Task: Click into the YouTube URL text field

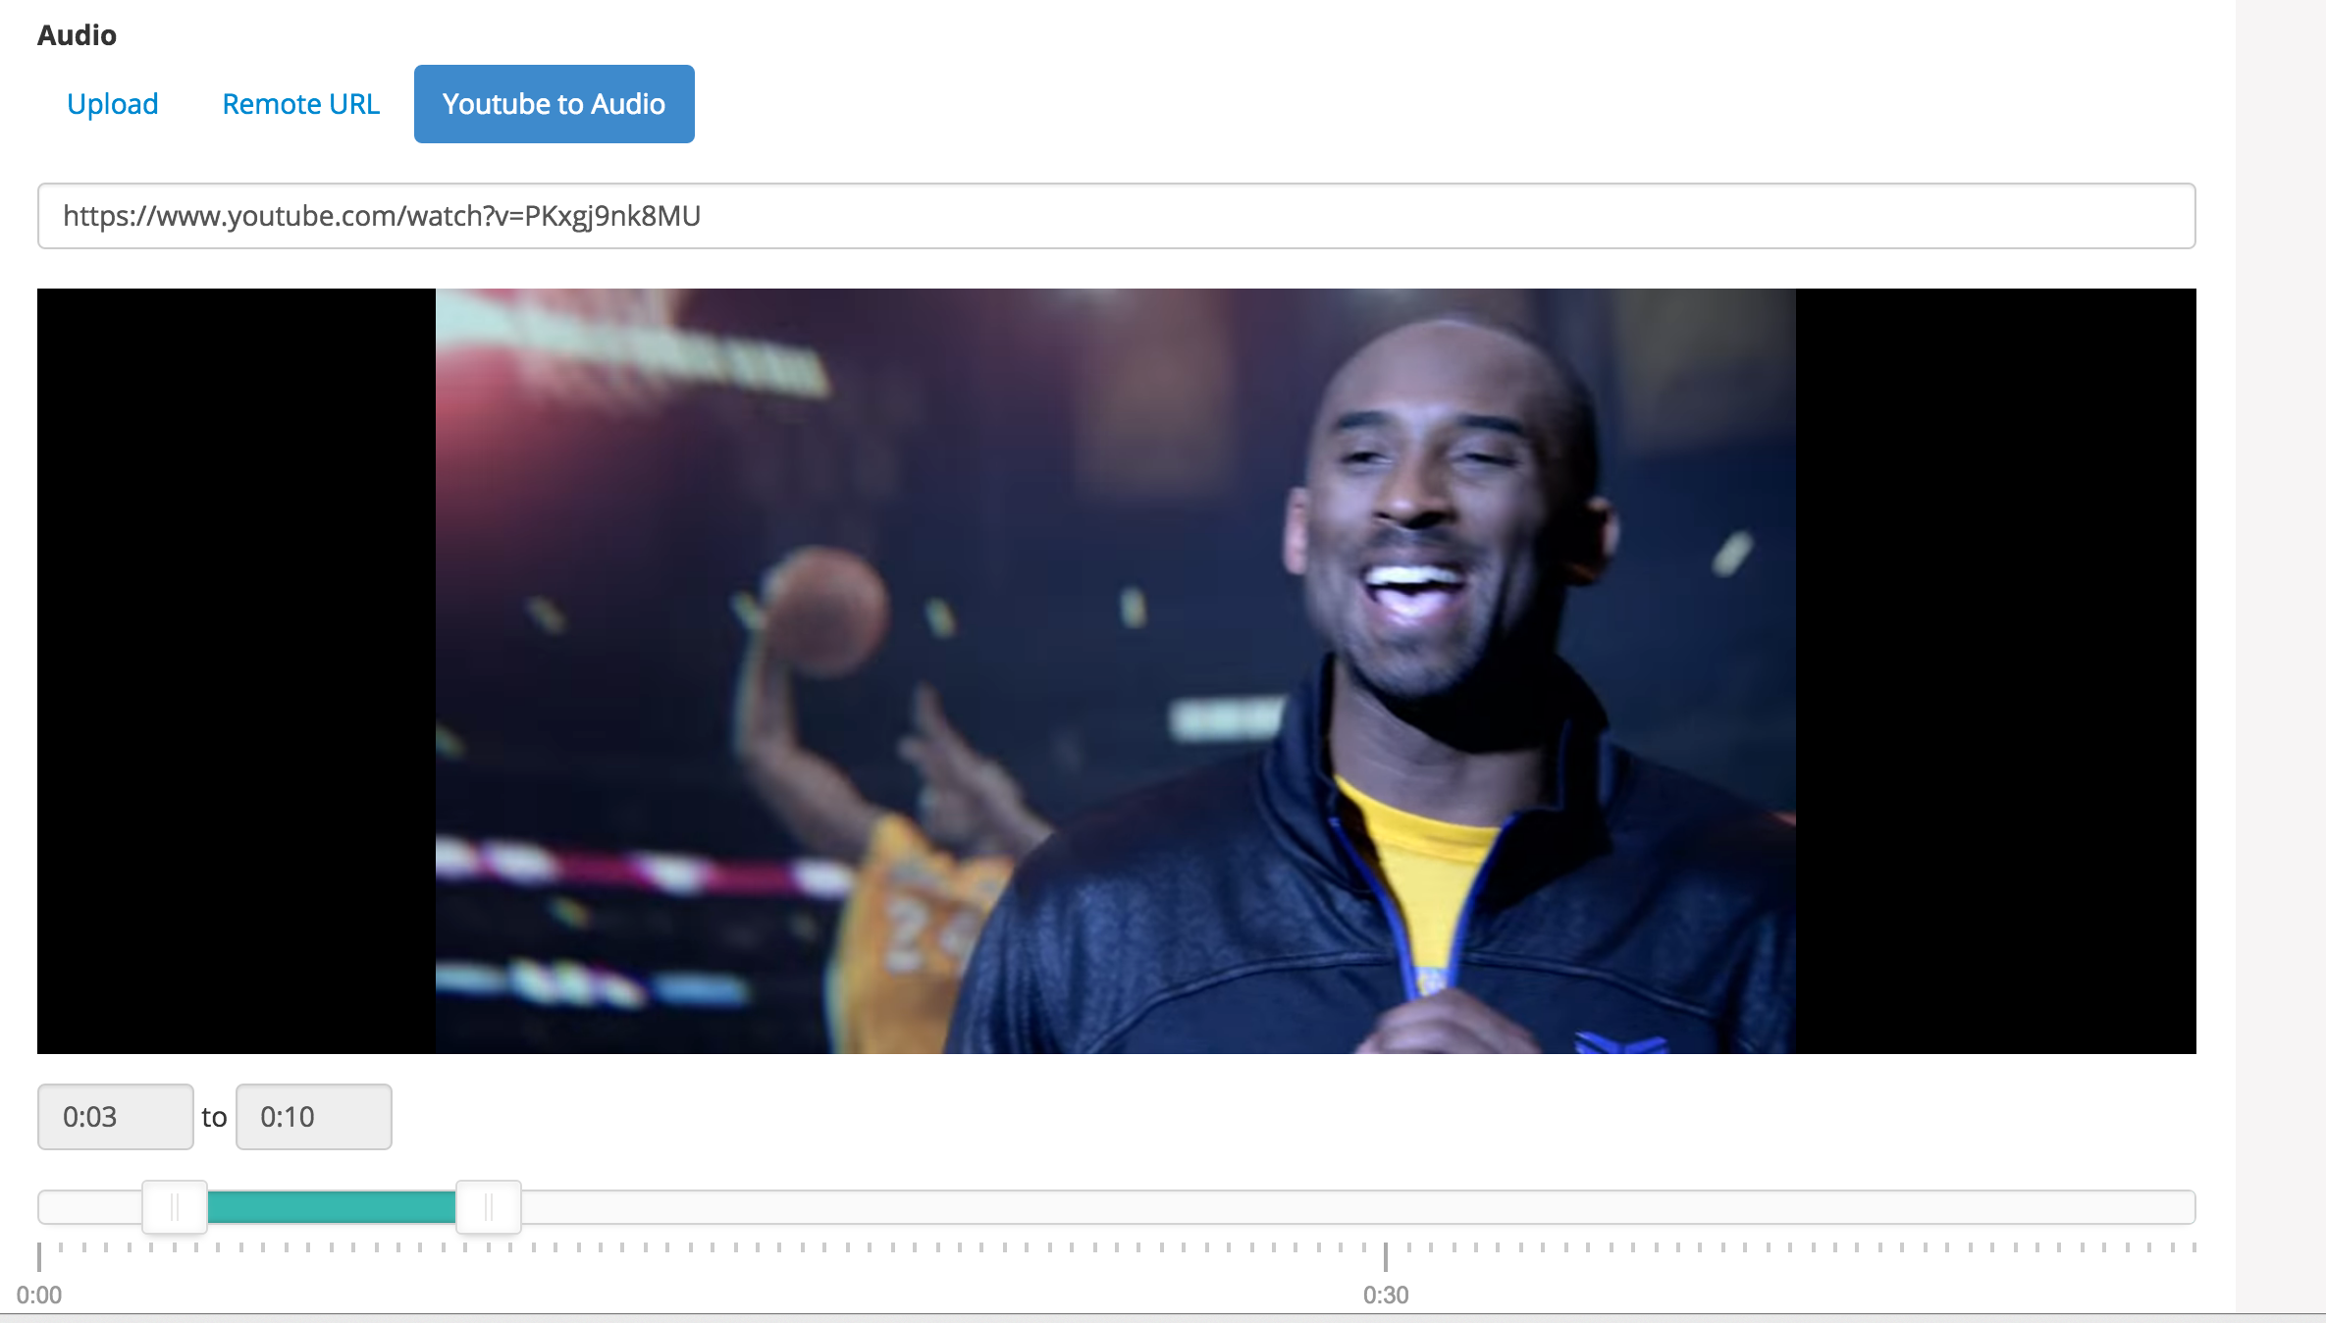Action: [1116, 216]
